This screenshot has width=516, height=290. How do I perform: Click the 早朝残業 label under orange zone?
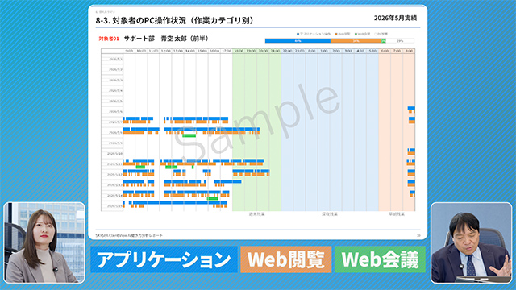(397, 214)
